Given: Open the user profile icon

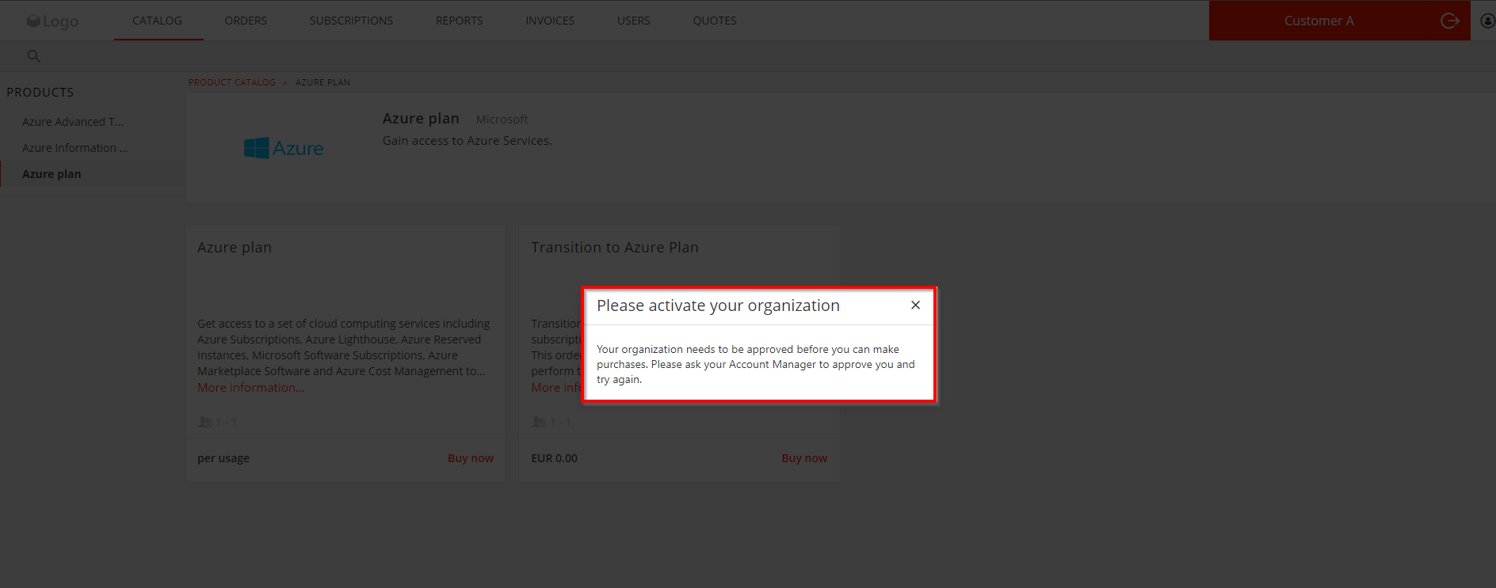Looking at the screenshot, I should (1487, 21).
